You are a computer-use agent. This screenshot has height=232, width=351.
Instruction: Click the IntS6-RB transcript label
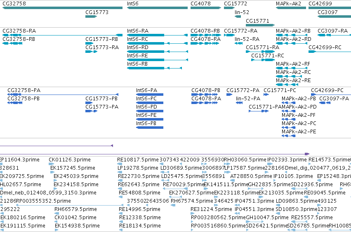(x=137, y=64)
